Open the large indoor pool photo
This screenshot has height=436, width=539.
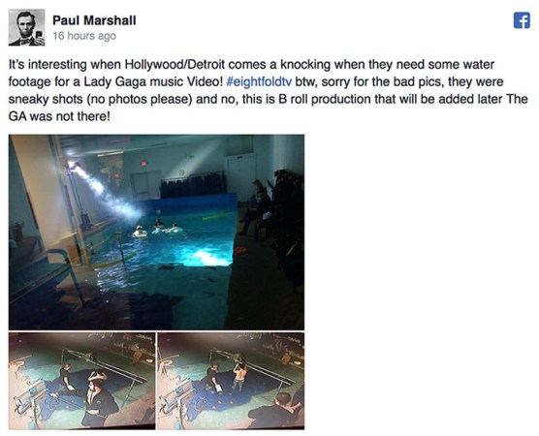coord(156,233)
